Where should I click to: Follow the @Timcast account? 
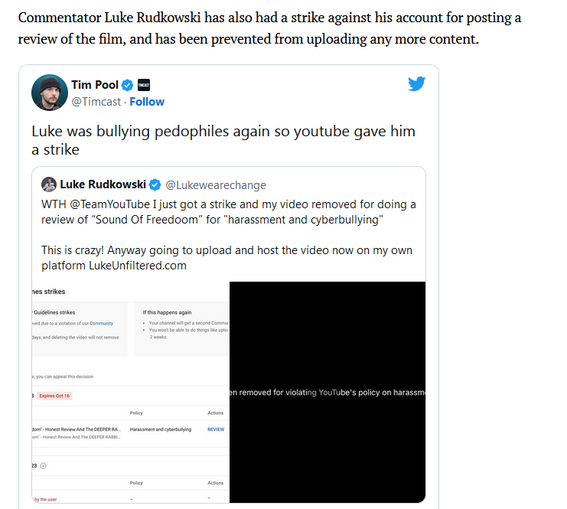[147, 102]
